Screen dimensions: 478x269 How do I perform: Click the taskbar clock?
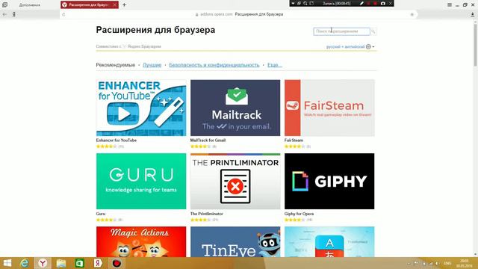(464, 263)
